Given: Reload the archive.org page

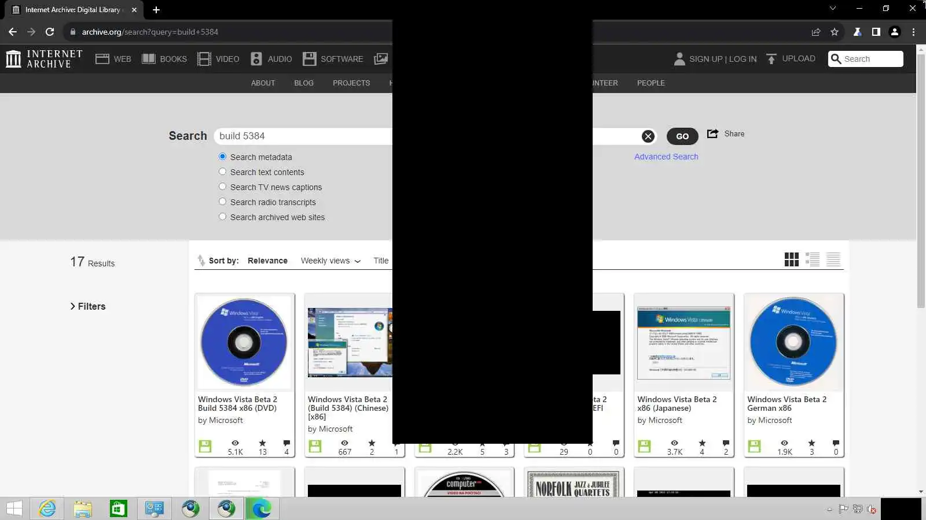Looking at the screenshot, I should click(50, 32).
